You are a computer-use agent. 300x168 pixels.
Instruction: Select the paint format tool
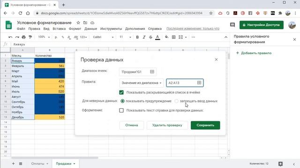click(30, 37)
